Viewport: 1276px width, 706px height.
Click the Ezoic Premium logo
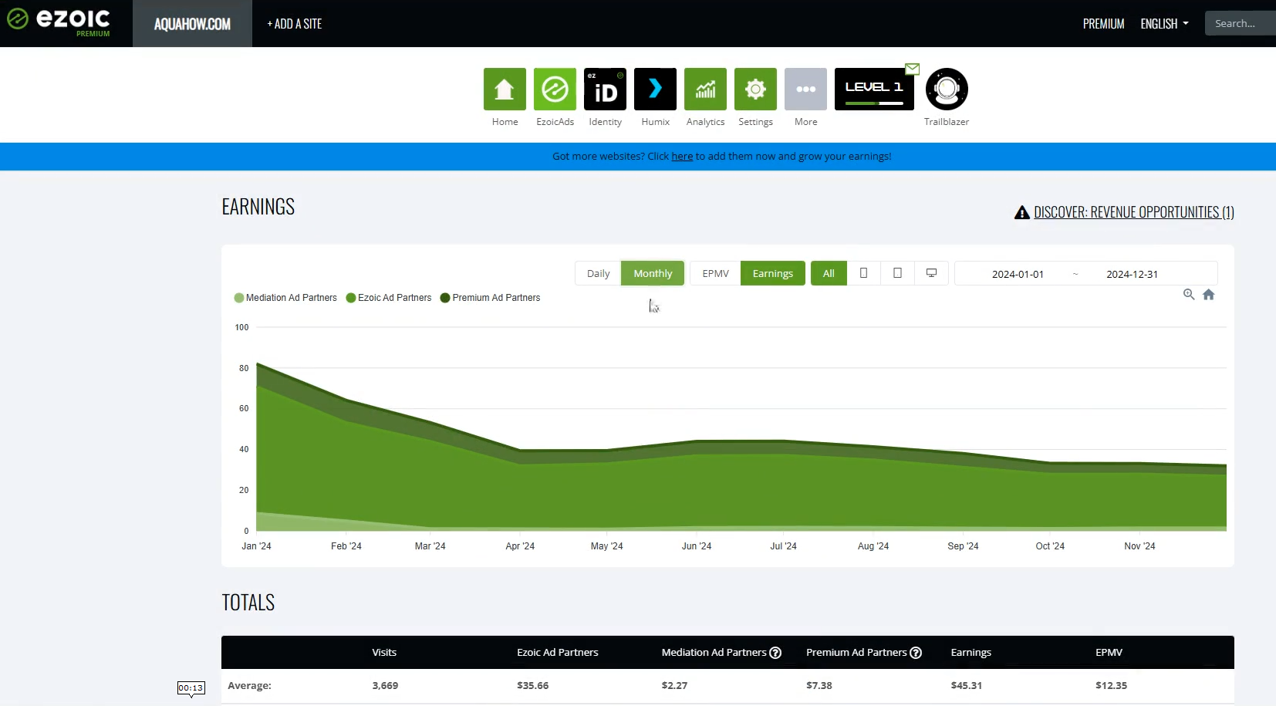59,22
